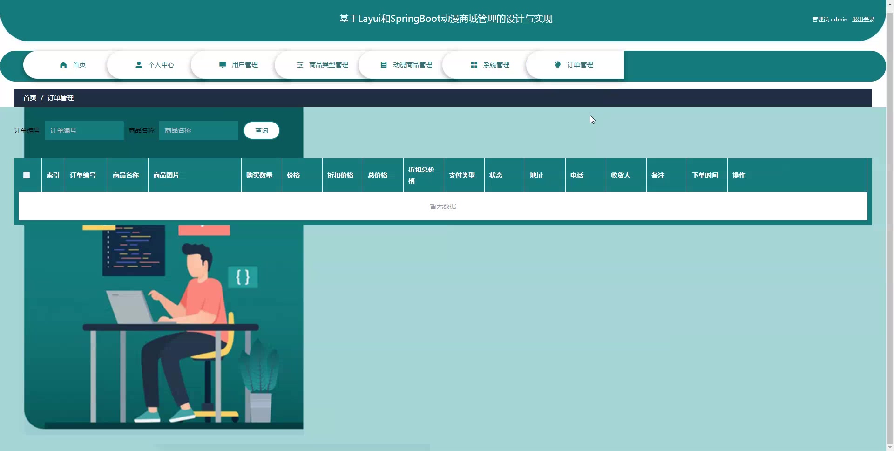Click inside the 订单编号 input field

(84, 130)
